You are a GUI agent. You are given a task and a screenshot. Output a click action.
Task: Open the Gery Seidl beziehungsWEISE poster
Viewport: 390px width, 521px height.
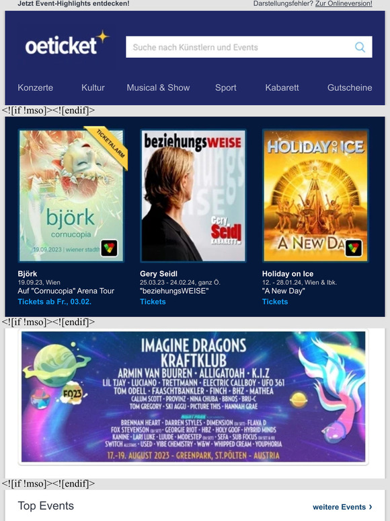click(x=193, y=196)
